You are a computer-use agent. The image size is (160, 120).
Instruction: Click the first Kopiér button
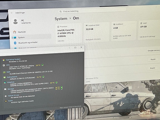(x=153, y=59)
